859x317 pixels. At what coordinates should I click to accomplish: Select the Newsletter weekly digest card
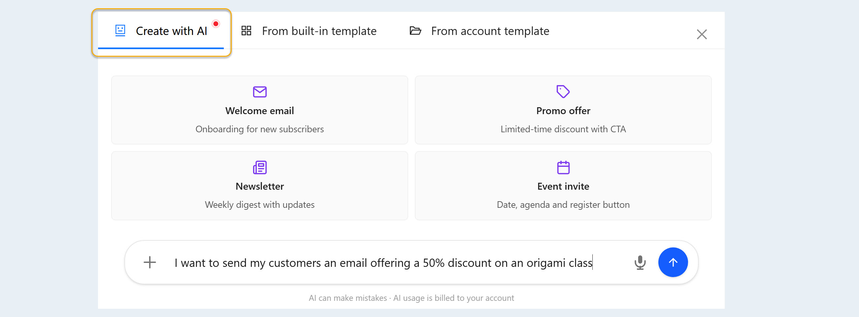pos(259,186)
